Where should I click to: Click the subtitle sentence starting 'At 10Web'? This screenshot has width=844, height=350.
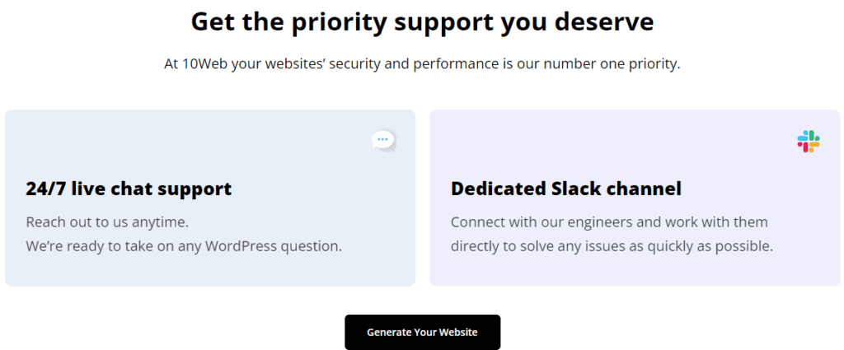tap(423, 64)
